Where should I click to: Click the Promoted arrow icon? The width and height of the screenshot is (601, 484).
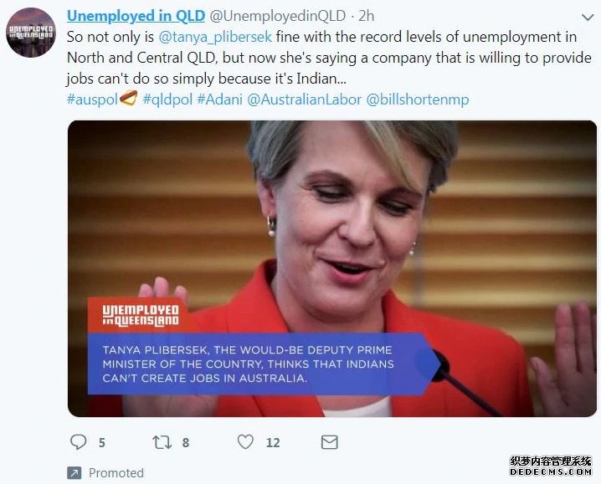click(x=74, y=473)
